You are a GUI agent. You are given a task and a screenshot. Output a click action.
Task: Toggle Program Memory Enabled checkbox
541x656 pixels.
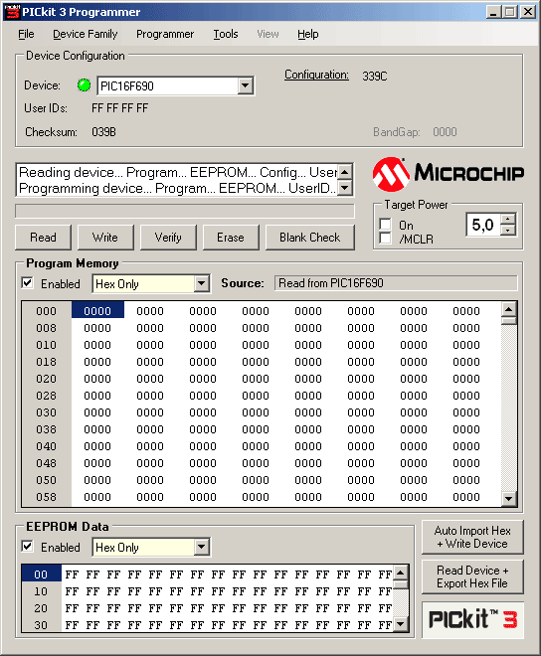coord(28,283)
